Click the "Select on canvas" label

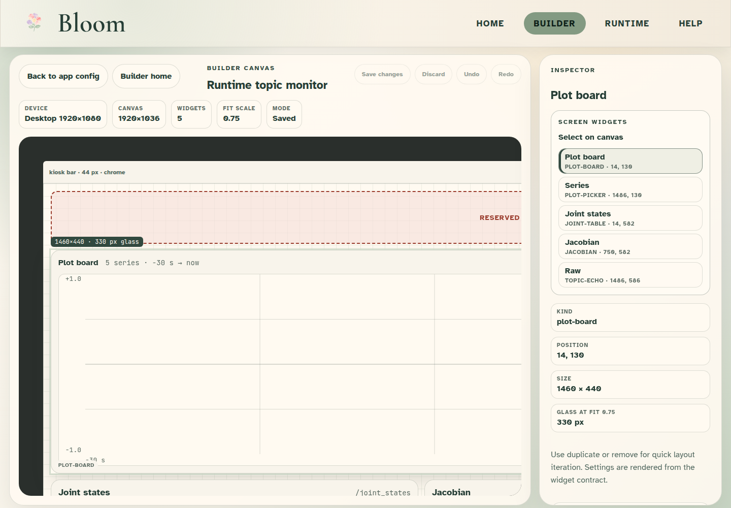point(590,137)
